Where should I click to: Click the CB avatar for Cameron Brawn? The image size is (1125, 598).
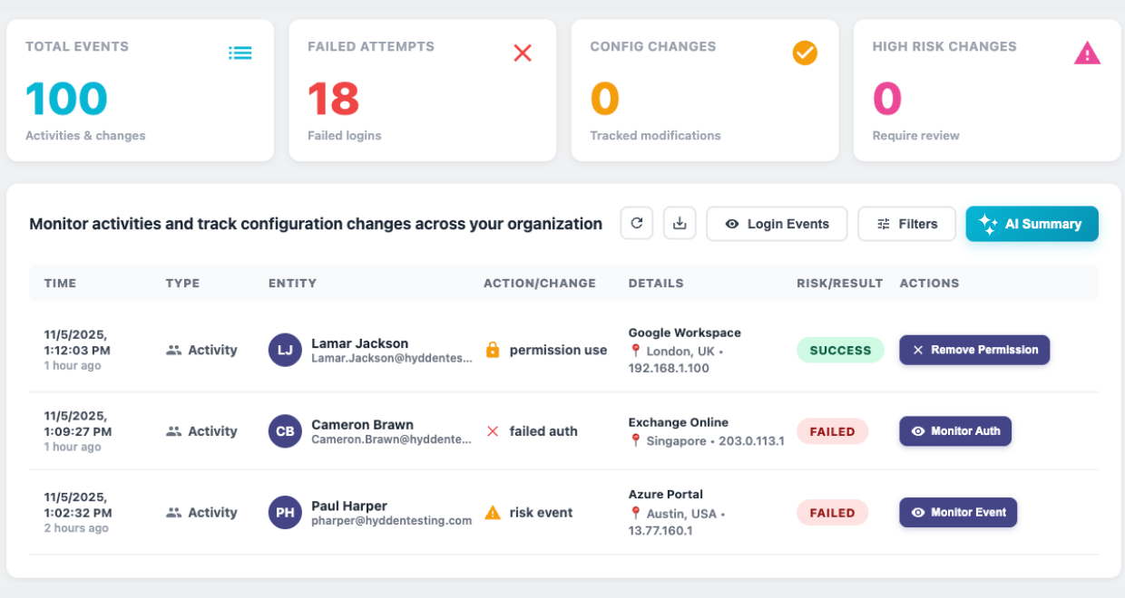click(285, 431)
